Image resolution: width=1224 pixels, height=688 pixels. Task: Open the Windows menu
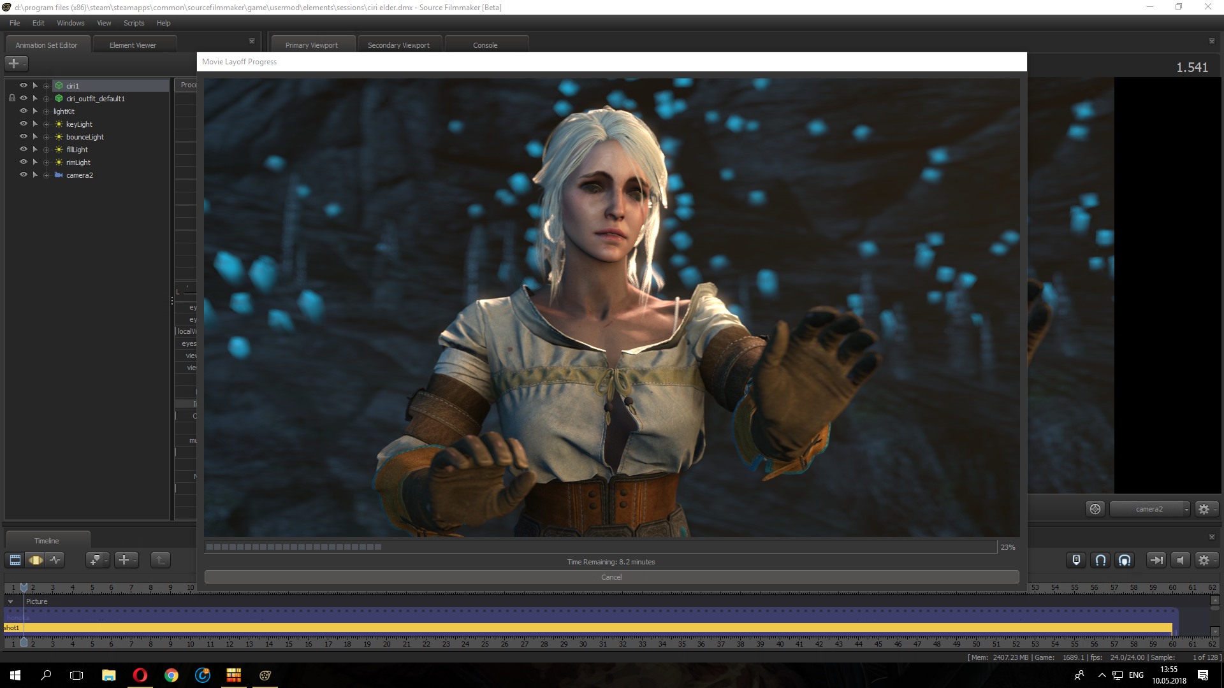pyautogui.click(x=70, y=23)
